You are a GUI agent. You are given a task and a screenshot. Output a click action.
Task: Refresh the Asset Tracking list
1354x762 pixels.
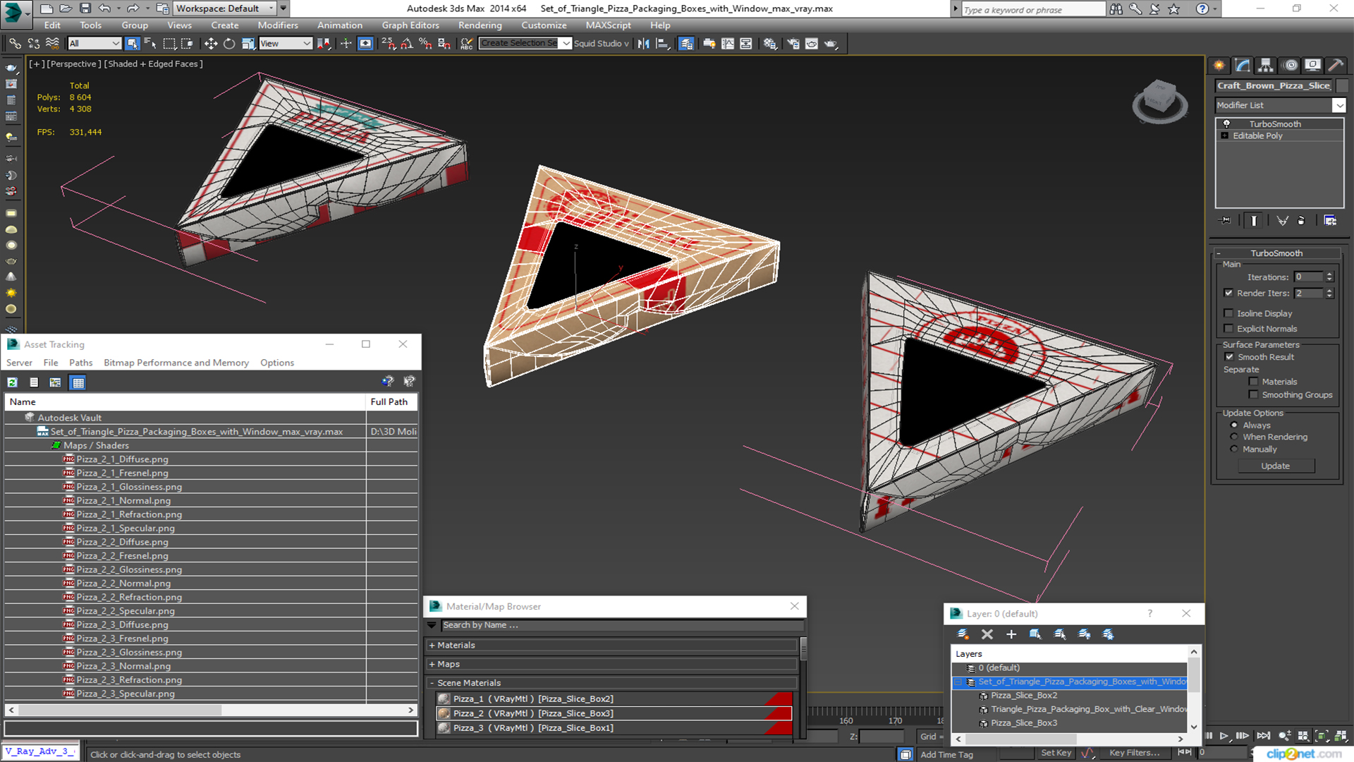(12, 382)
